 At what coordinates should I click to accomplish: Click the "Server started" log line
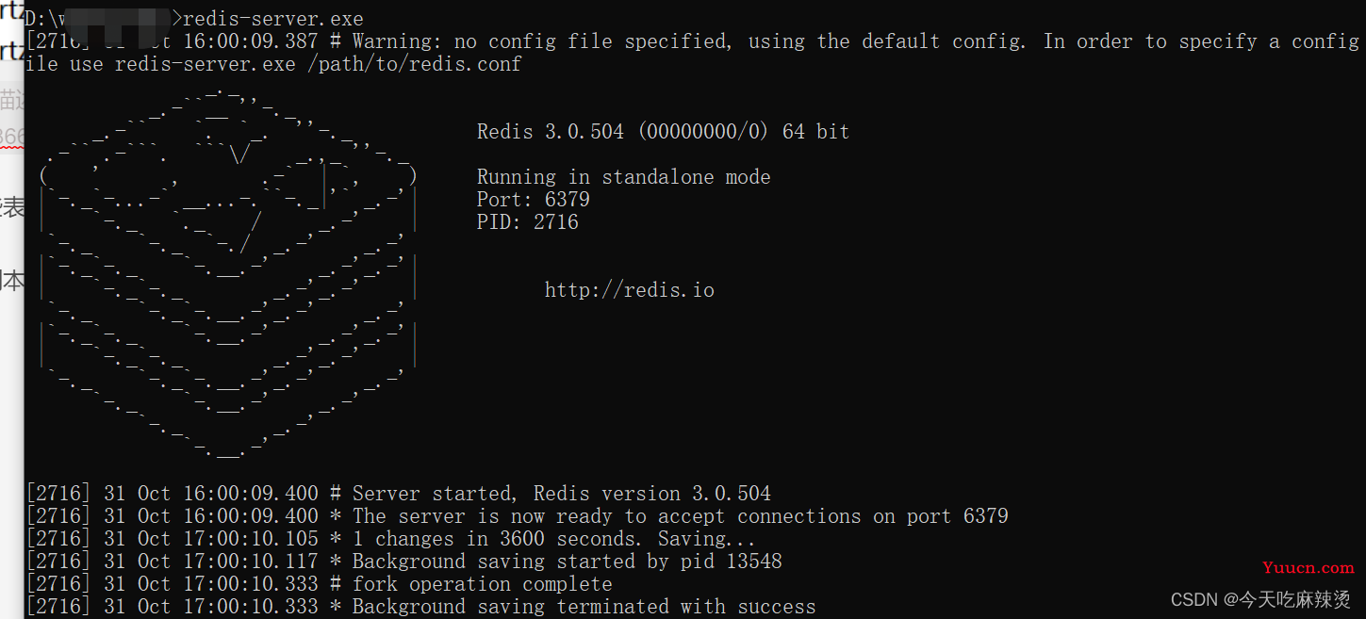point(399,494)
